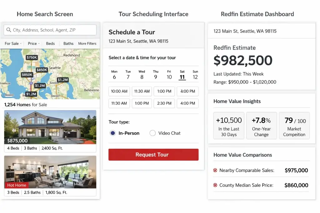The width and height of the screenshot is (320, 213).
Task: Click the City, Address, School search field
Action: tap(50, 30)
